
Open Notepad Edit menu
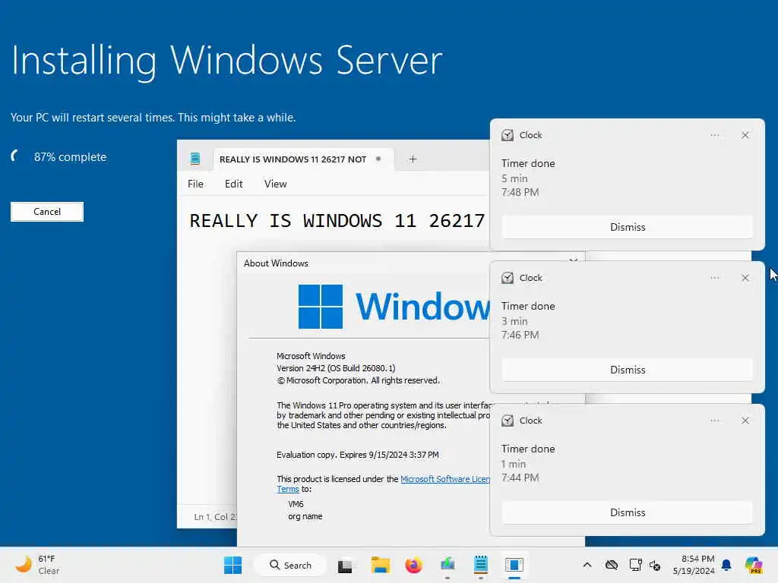(234, 184)
